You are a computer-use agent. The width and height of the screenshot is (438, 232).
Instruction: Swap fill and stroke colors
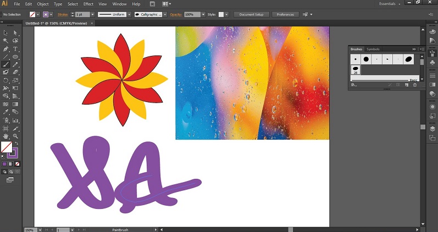(x=16, y=143)
